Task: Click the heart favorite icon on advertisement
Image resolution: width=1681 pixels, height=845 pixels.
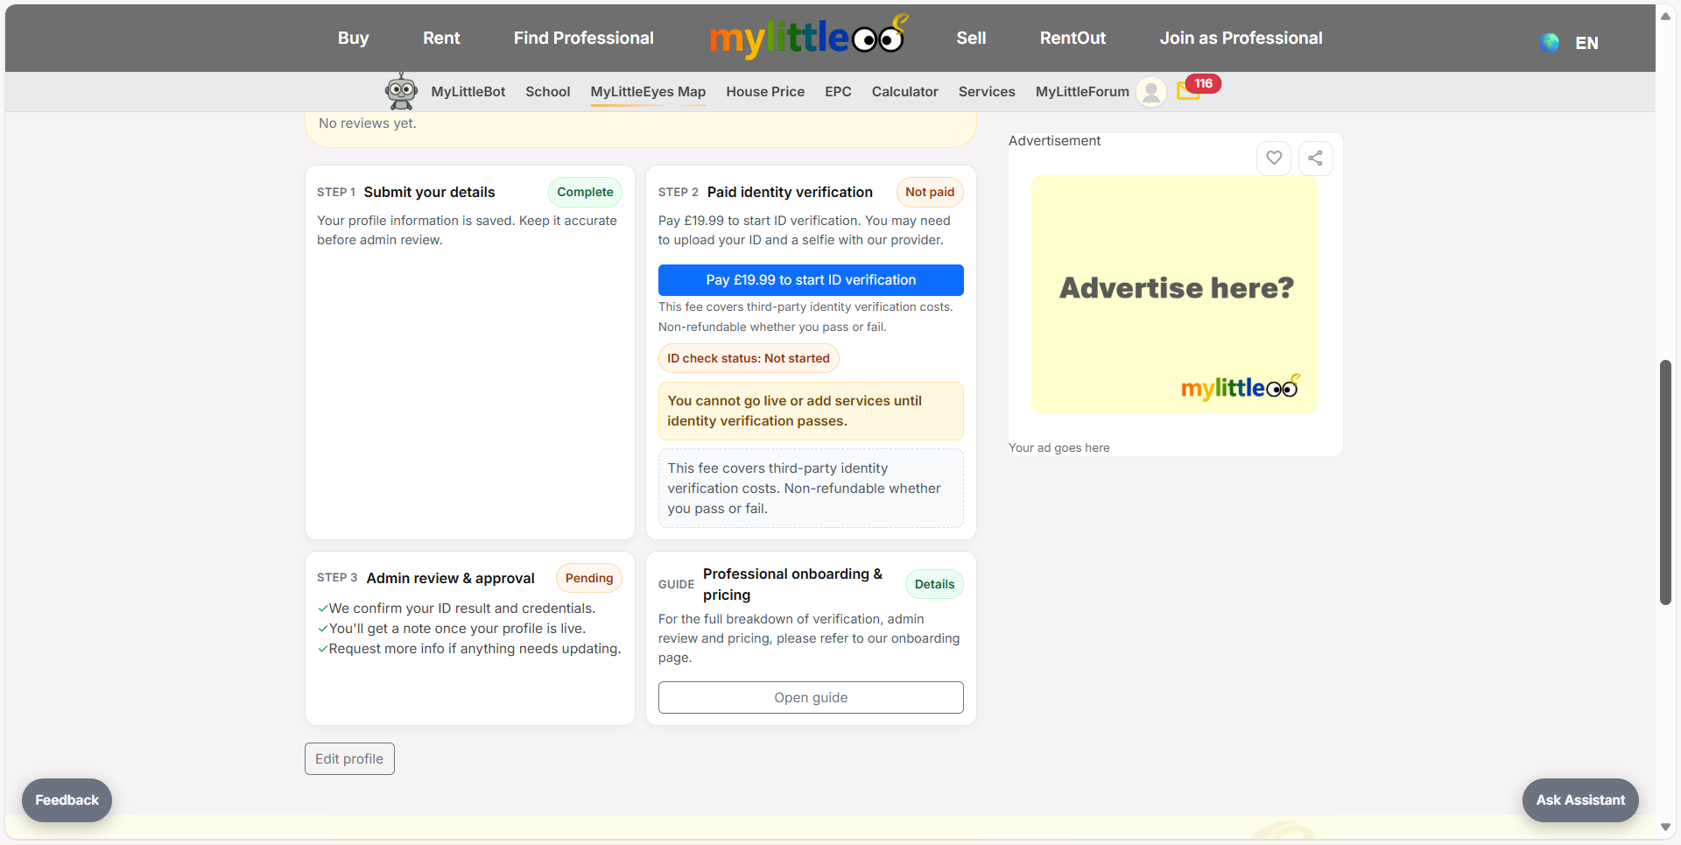Action: pyautogui.click(x=1274, y=158)
